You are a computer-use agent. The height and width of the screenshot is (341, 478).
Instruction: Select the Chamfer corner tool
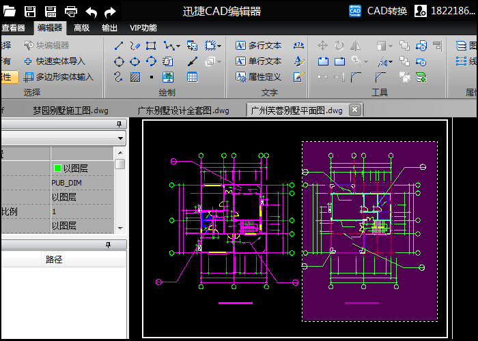[x=380, y=77]
